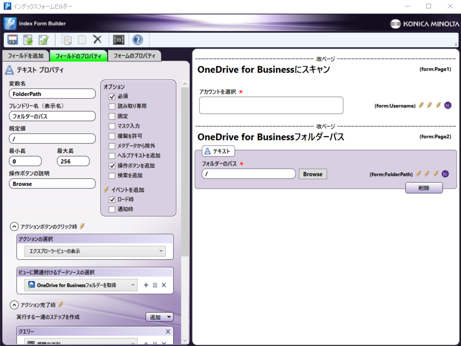Click the 削除 button
Screen dimensions: 461x346
click(x=424, y=188)
